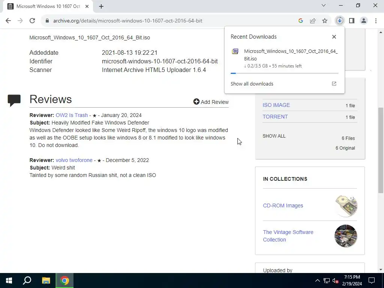Viewport: 384px width, 288px height.
Task: Click the downloading ISO file name
Action: pos(291,55)
